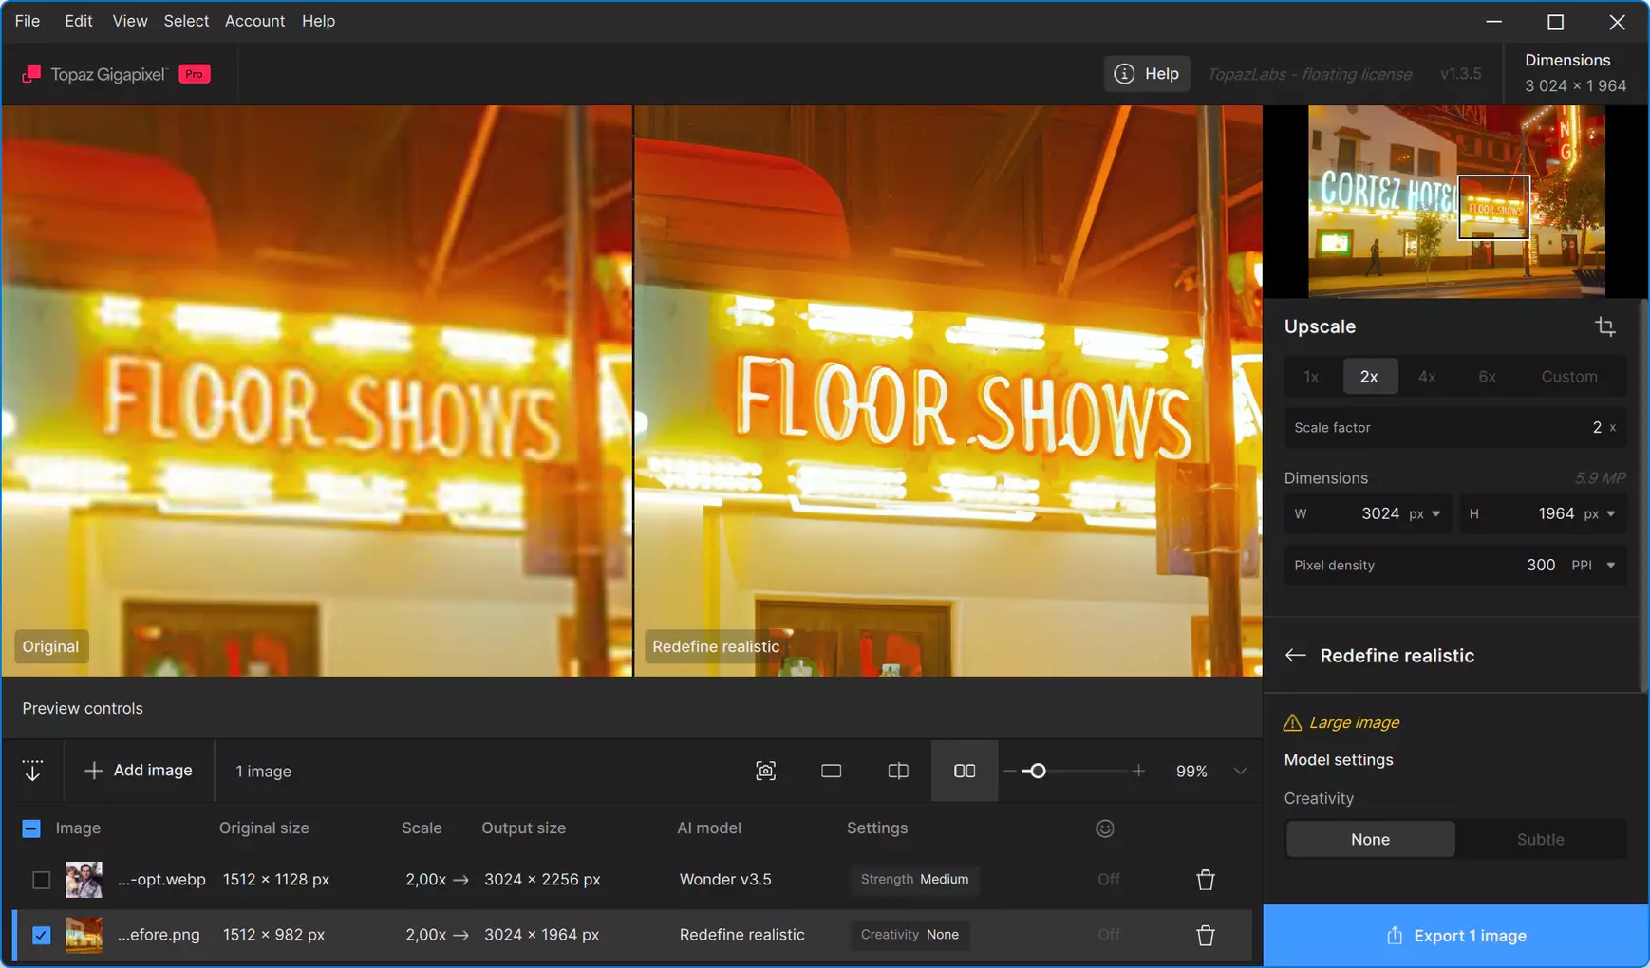This screenshot has height=968, width=1650.
Task: Click the Pixel density 300 field
Action: (1455, 566)
